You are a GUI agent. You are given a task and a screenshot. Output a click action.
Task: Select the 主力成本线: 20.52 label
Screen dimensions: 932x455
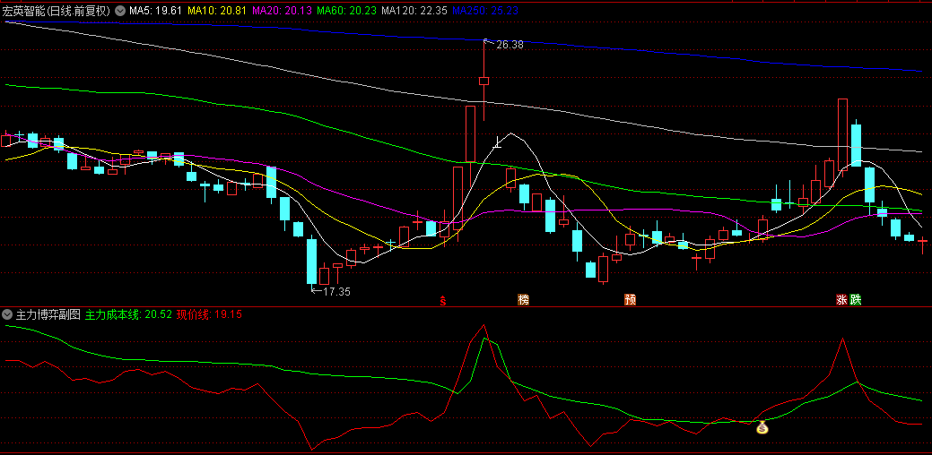click(x=129, y=313)
